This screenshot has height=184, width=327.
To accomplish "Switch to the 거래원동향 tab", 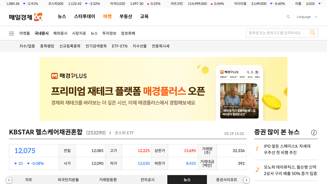I will point(108,180).
